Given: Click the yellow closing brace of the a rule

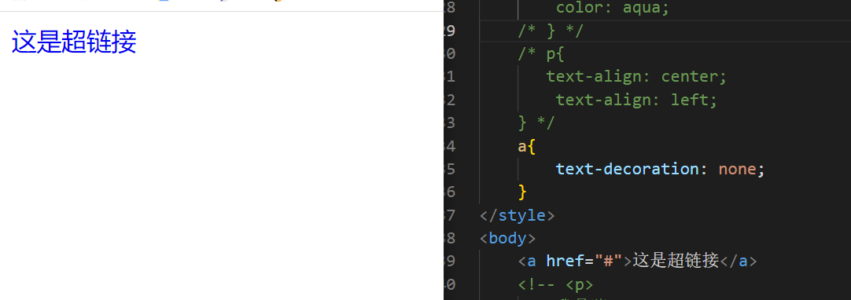Looking at the screenshot, I should coord(522,192).
